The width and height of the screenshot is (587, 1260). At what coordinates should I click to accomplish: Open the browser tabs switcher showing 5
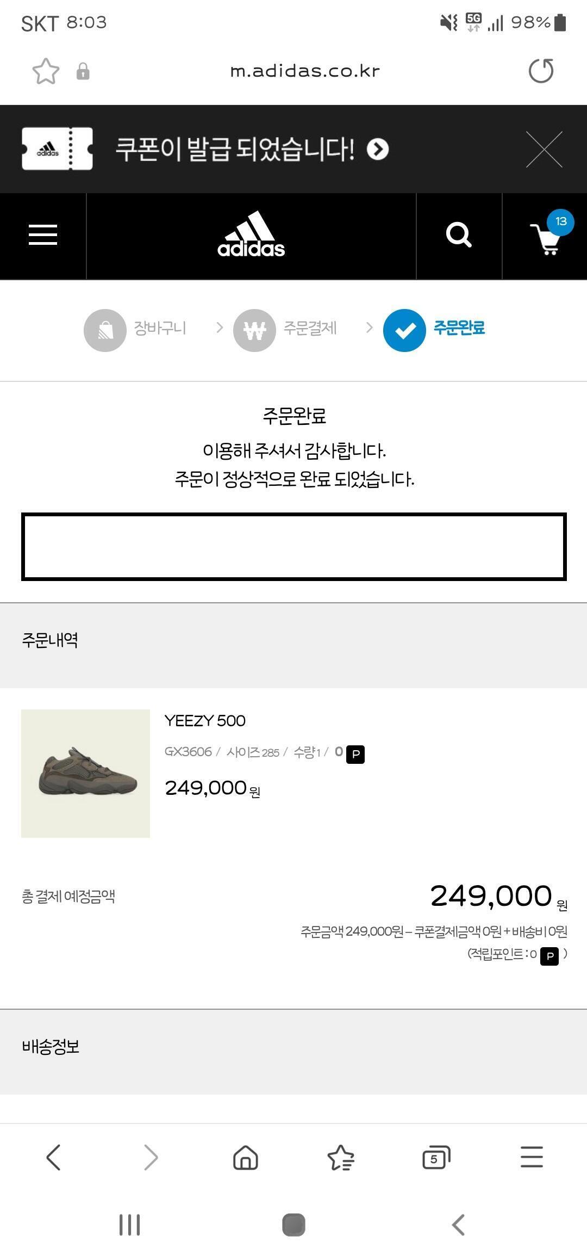point(436,1157)
